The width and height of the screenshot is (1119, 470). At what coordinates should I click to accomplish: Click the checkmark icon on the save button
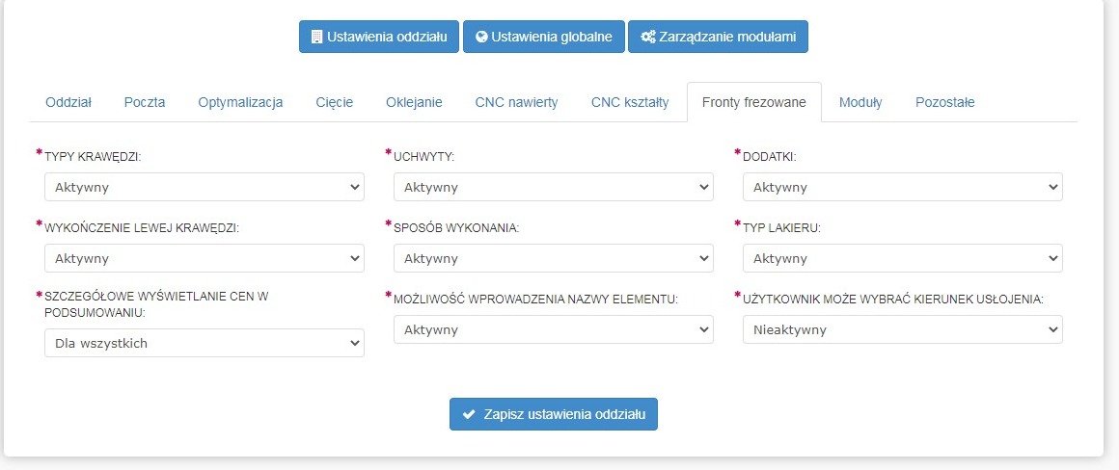pyautogui.click(x=469, y=414)
